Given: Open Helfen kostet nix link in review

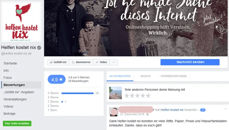Looking at the screenshot, I should tap(172, 110).
